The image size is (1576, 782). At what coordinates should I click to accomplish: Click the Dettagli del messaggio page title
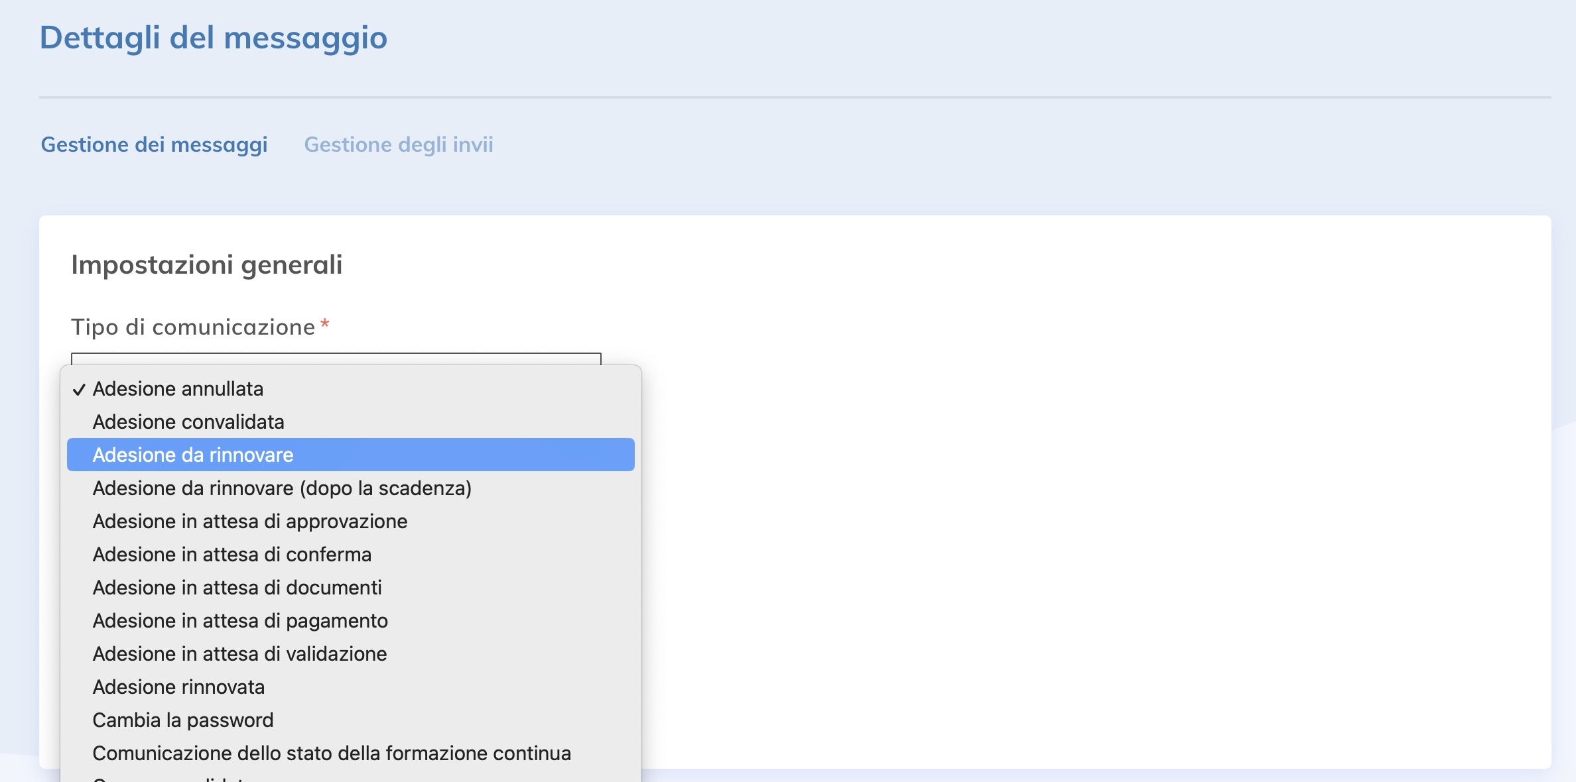coord(214,37)
